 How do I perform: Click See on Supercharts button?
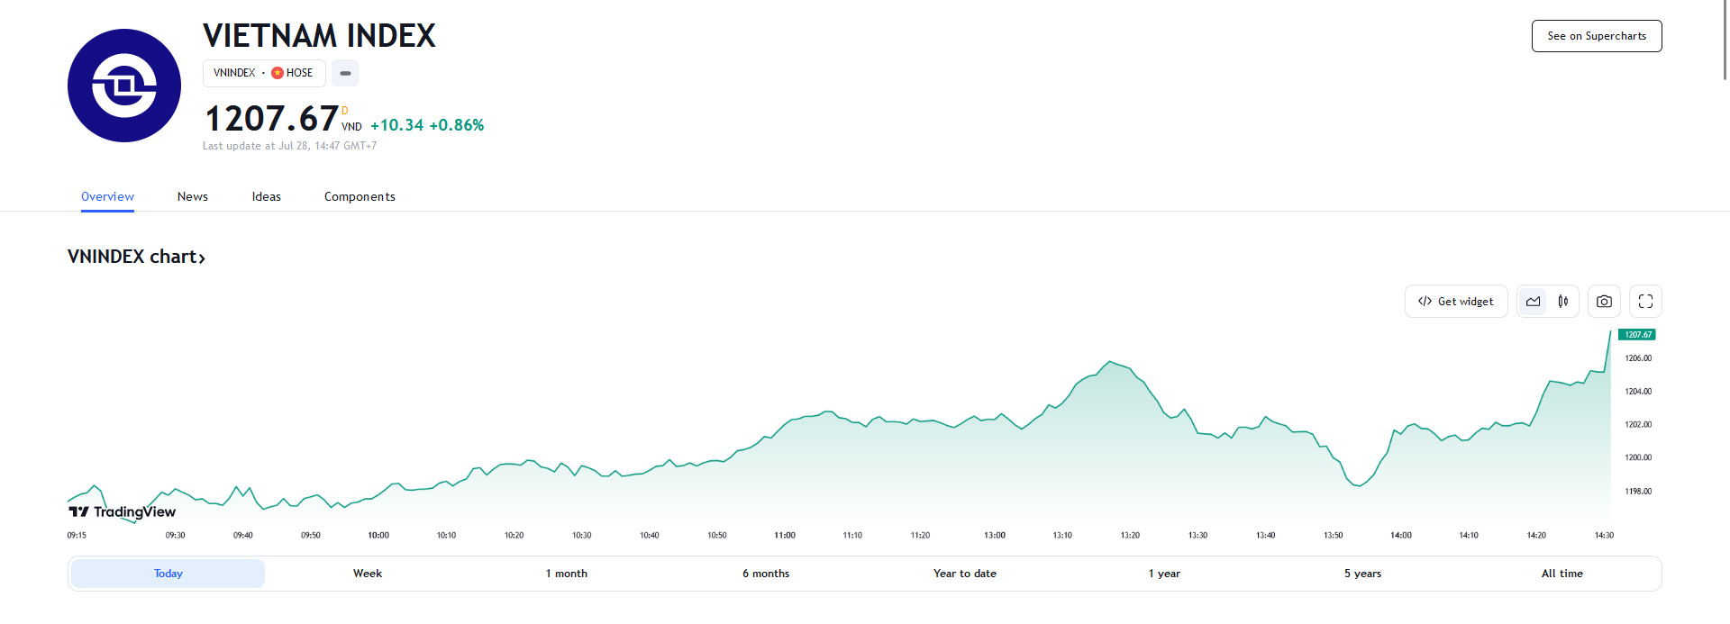1596,36
